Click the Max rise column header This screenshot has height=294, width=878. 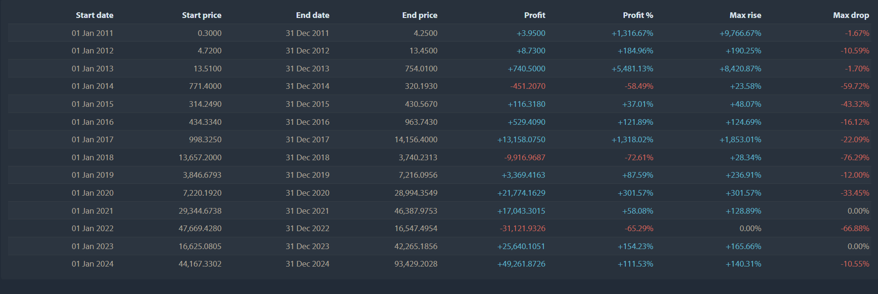pos(745,15)
